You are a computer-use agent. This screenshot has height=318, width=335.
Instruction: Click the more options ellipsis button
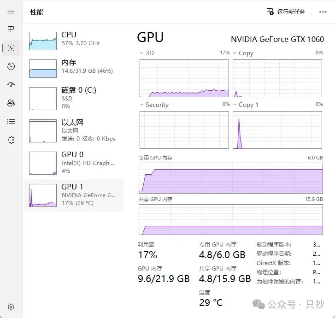click(x=323, y=12)
